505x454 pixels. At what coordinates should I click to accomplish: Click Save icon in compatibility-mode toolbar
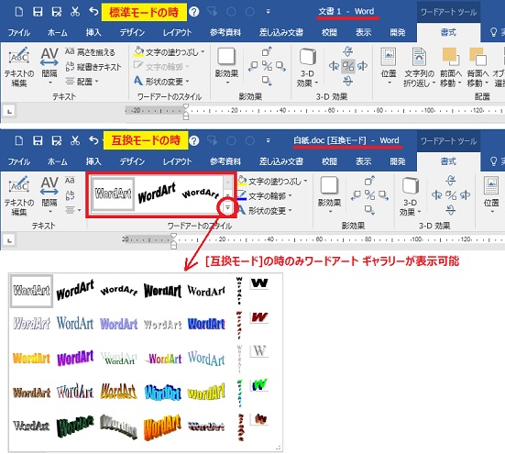pyautogui.click(x=38, y=140)
